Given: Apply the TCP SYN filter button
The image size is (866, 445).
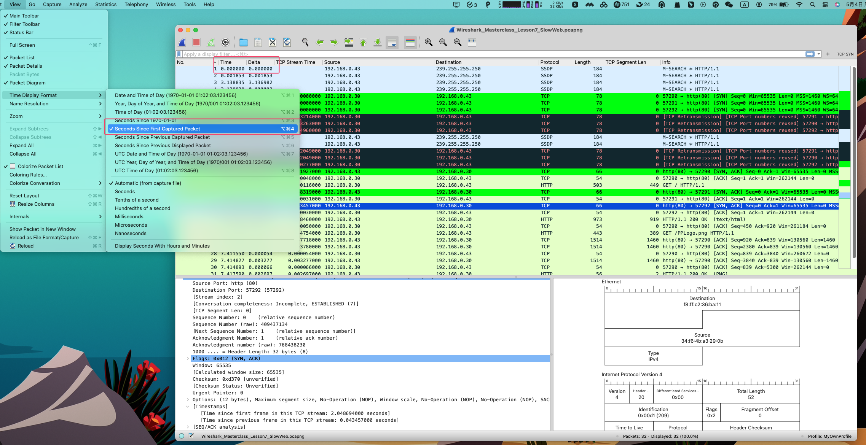Looking at the screenshot, I should tap(845, 54).
